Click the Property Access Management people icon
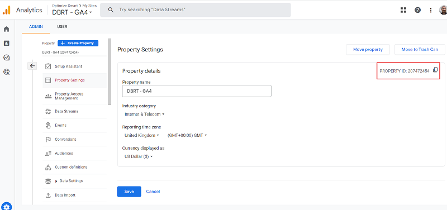This screenshot has width=447, height=210. click(x=48, y=96)
